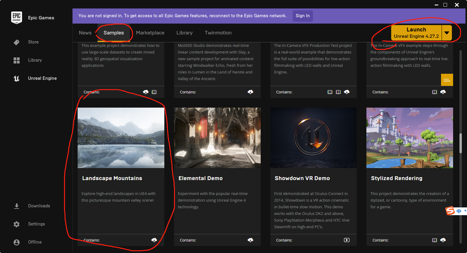The image size is (467, 253).
Task: Click cloud download icon on Landscape Mountains card
Action: tap(154, 240)
